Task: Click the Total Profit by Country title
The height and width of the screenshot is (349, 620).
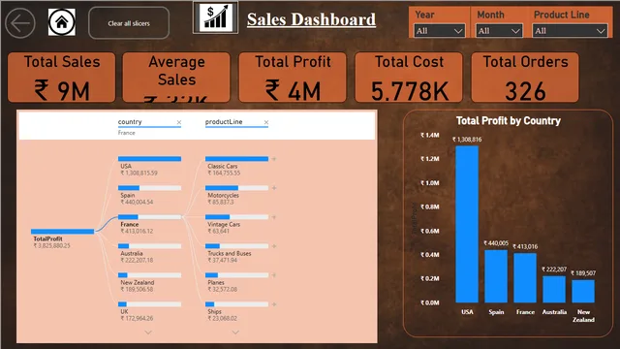Action: pyautogui.click(x=509, y=120)
